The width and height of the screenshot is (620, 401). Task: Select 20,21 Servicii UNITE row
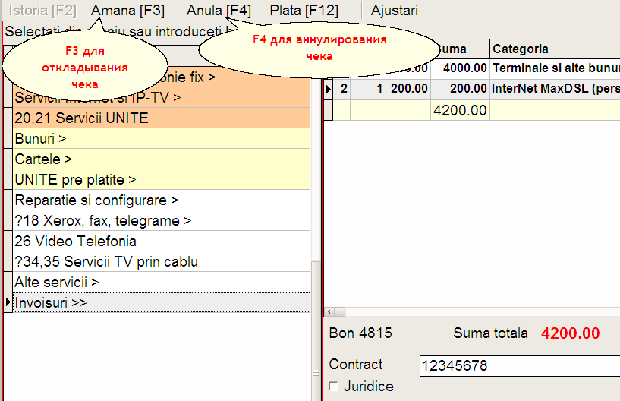click(162, 118)
